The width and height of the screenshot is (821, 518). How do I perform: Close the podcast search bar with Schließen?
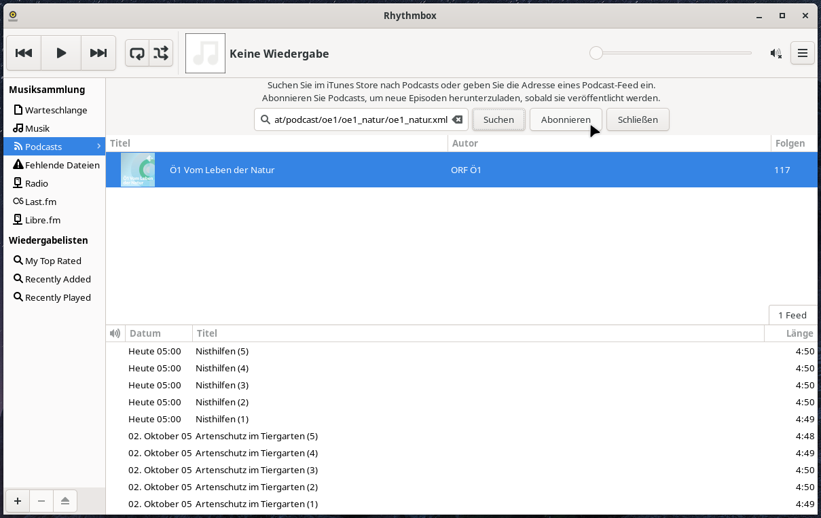pos(637,119)
